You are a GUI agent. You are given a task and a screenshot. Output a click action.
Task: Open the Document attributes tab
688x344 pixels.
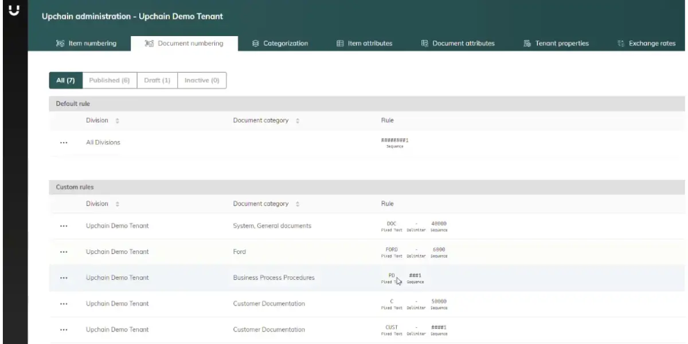tap(458, 44)
